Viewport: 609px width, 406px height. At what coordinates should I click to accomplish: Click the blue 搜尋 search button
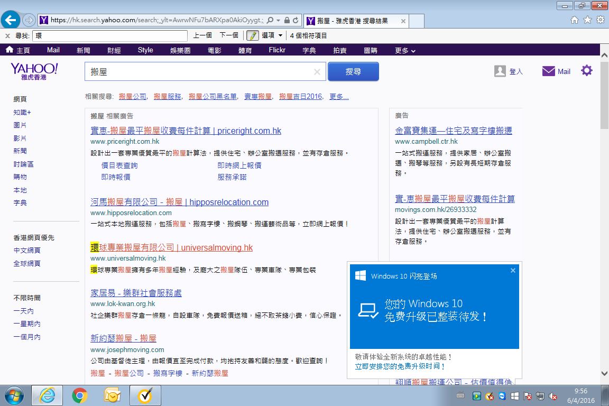[353, 71]
